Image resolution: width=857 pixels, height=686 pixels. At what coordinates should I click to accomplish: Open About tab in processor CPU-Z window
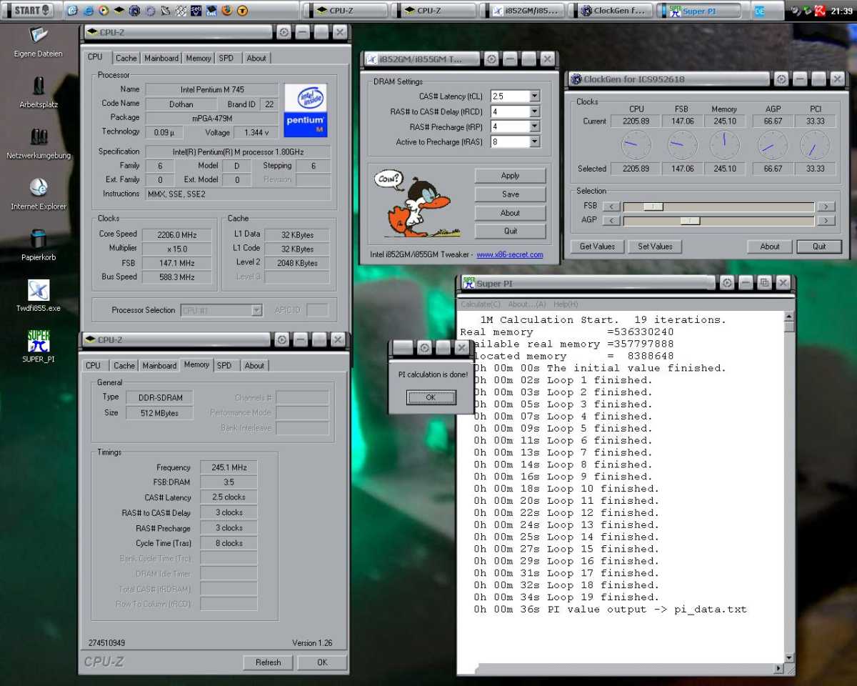(256, 58)
